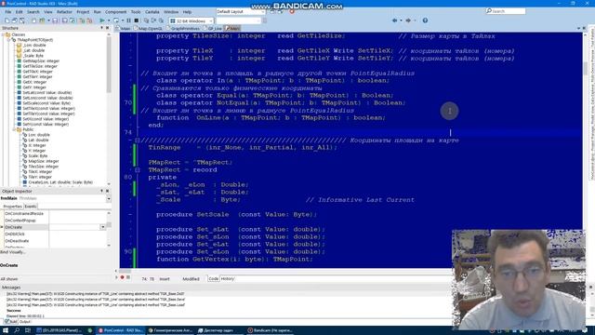Click the Pause program icon

coord(128,20)
